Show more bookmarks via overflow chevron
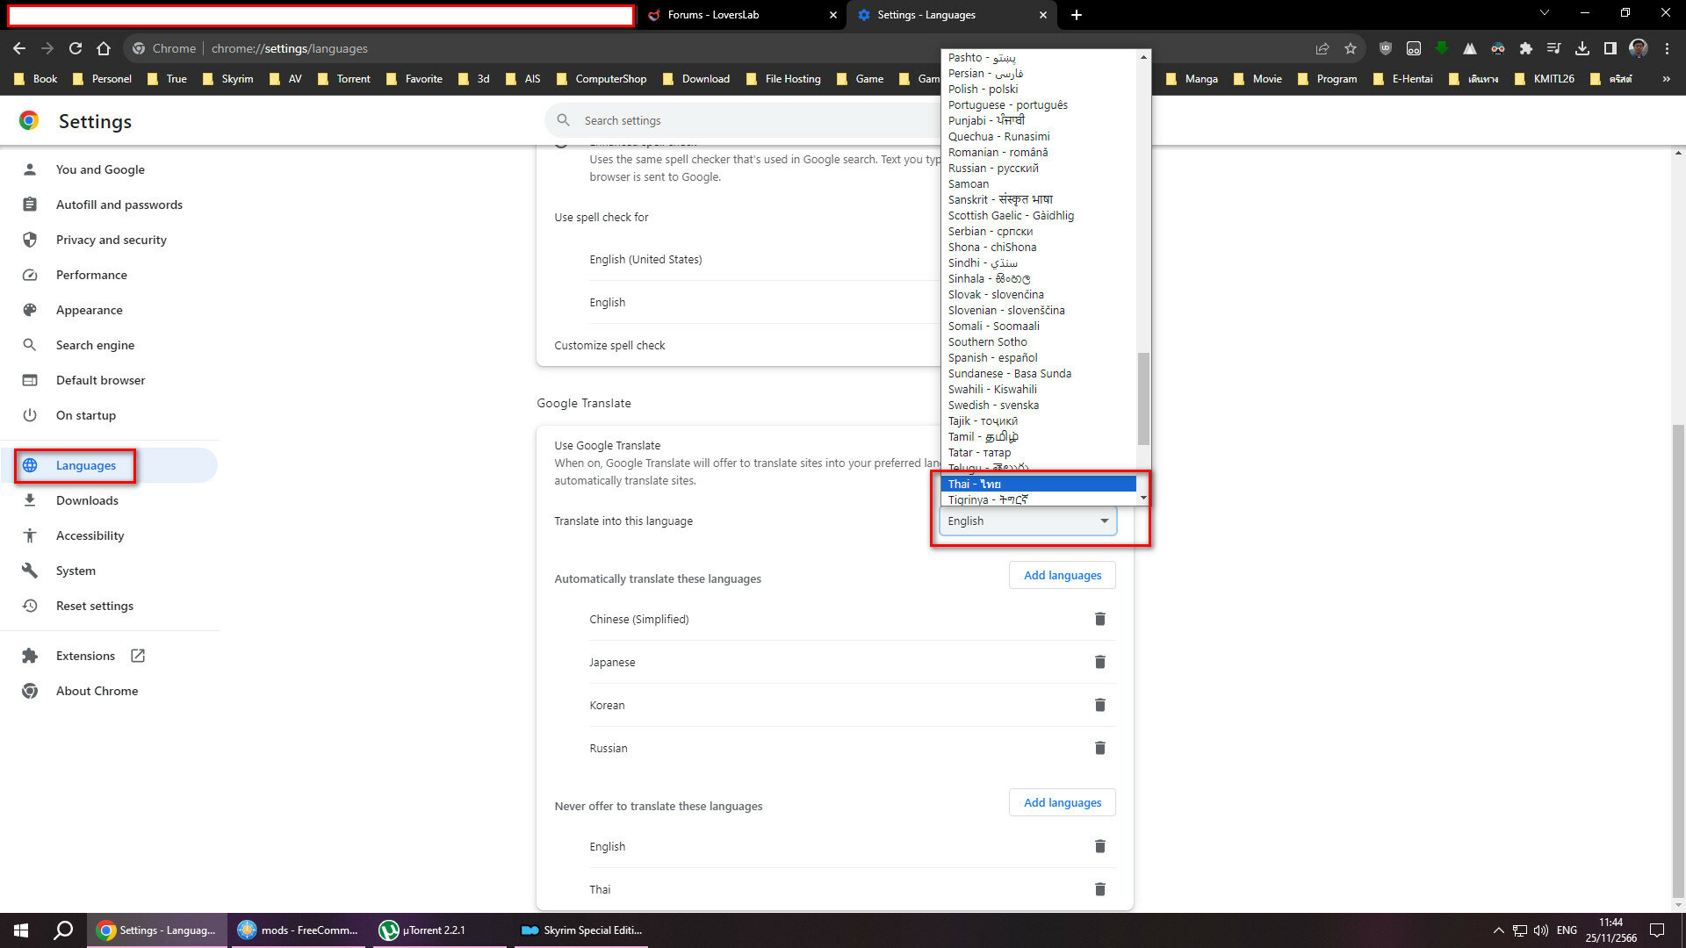1686x948 pixels. (x=1666, y=79)
